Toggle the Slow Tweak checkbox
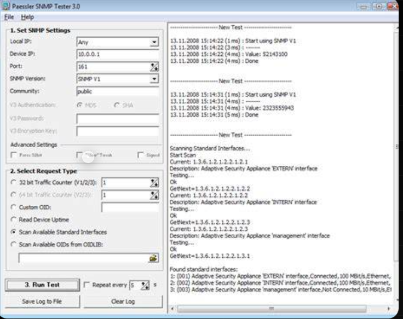Screen dimensions: 403x319 pyautogui.click(x=79, y=155)
